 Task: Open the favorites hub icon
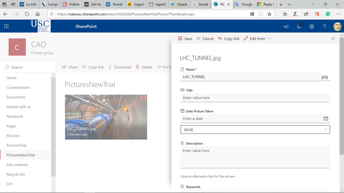point(285,14)
